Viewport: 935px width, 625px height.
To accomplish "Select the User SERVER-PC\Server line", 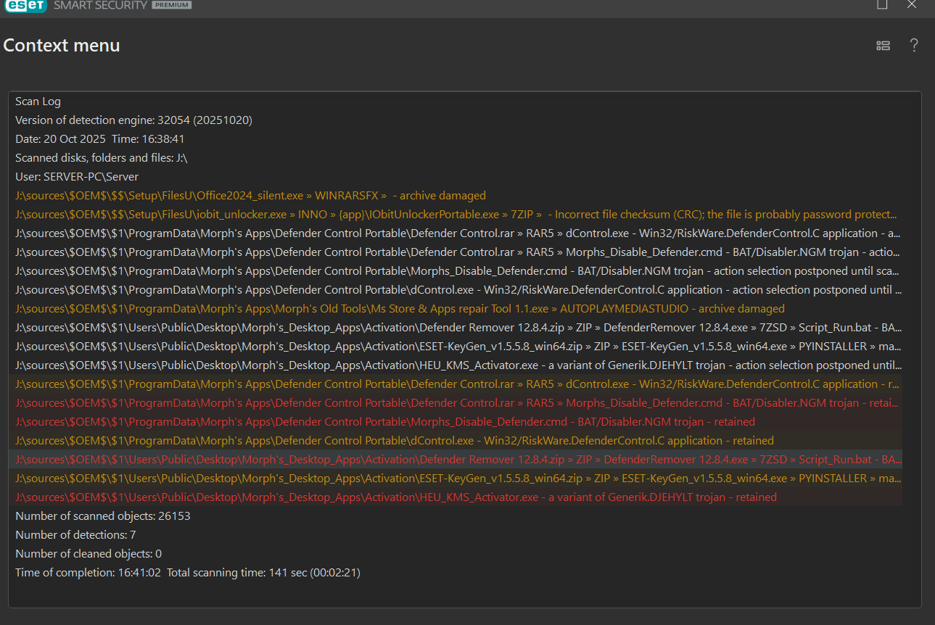I will click(x=76, y=177).
